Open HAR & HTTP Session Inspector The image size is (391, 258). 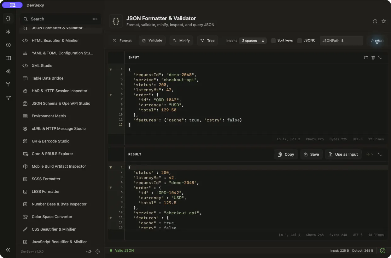(61, 91)
